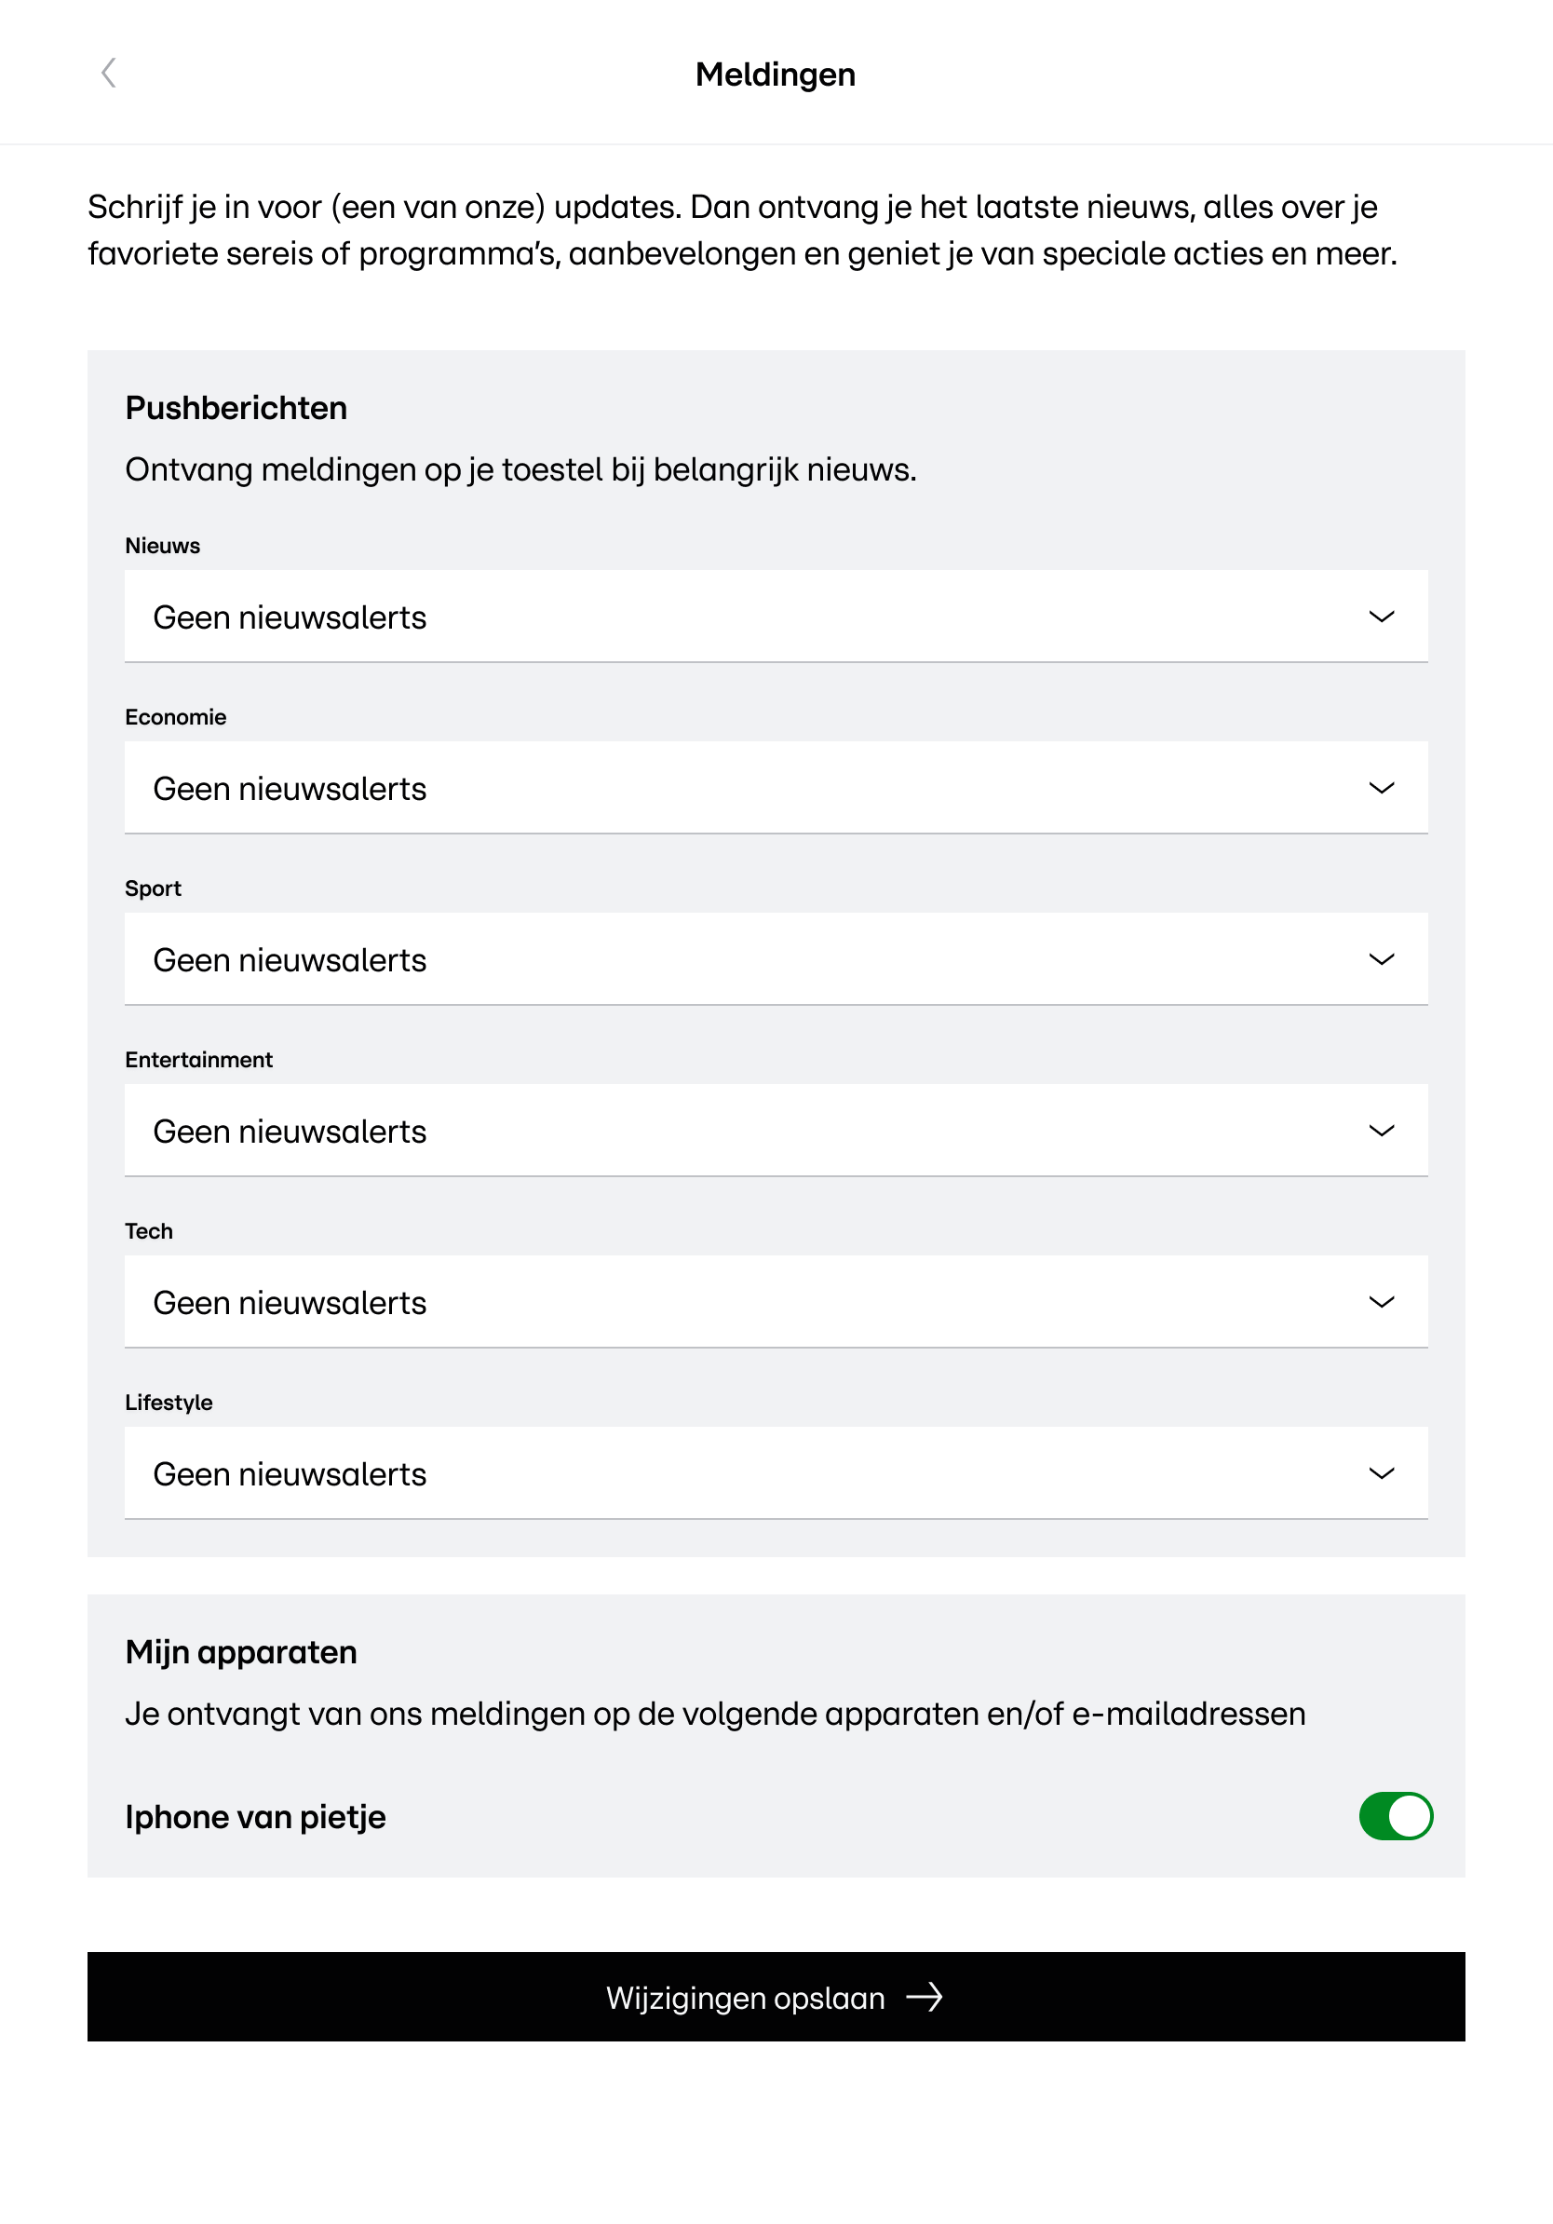Image resolution: width=1553 pixels, height=2224 pixels.
Task: Click the arrow icon on the save button
Action: pos(924,1998)
